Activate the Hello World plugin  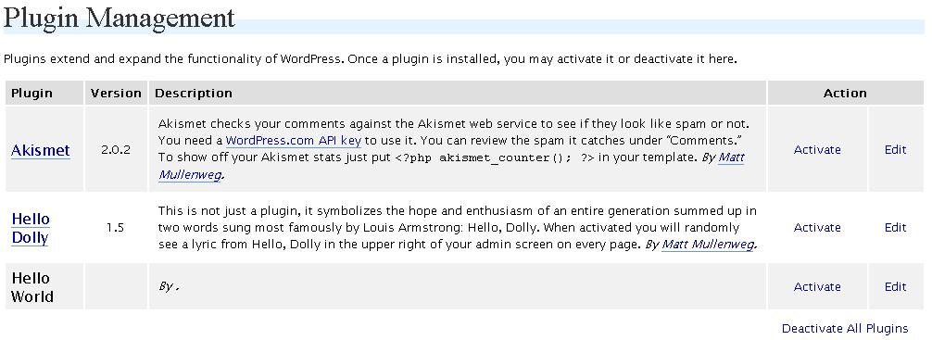[x=817, y=287]
